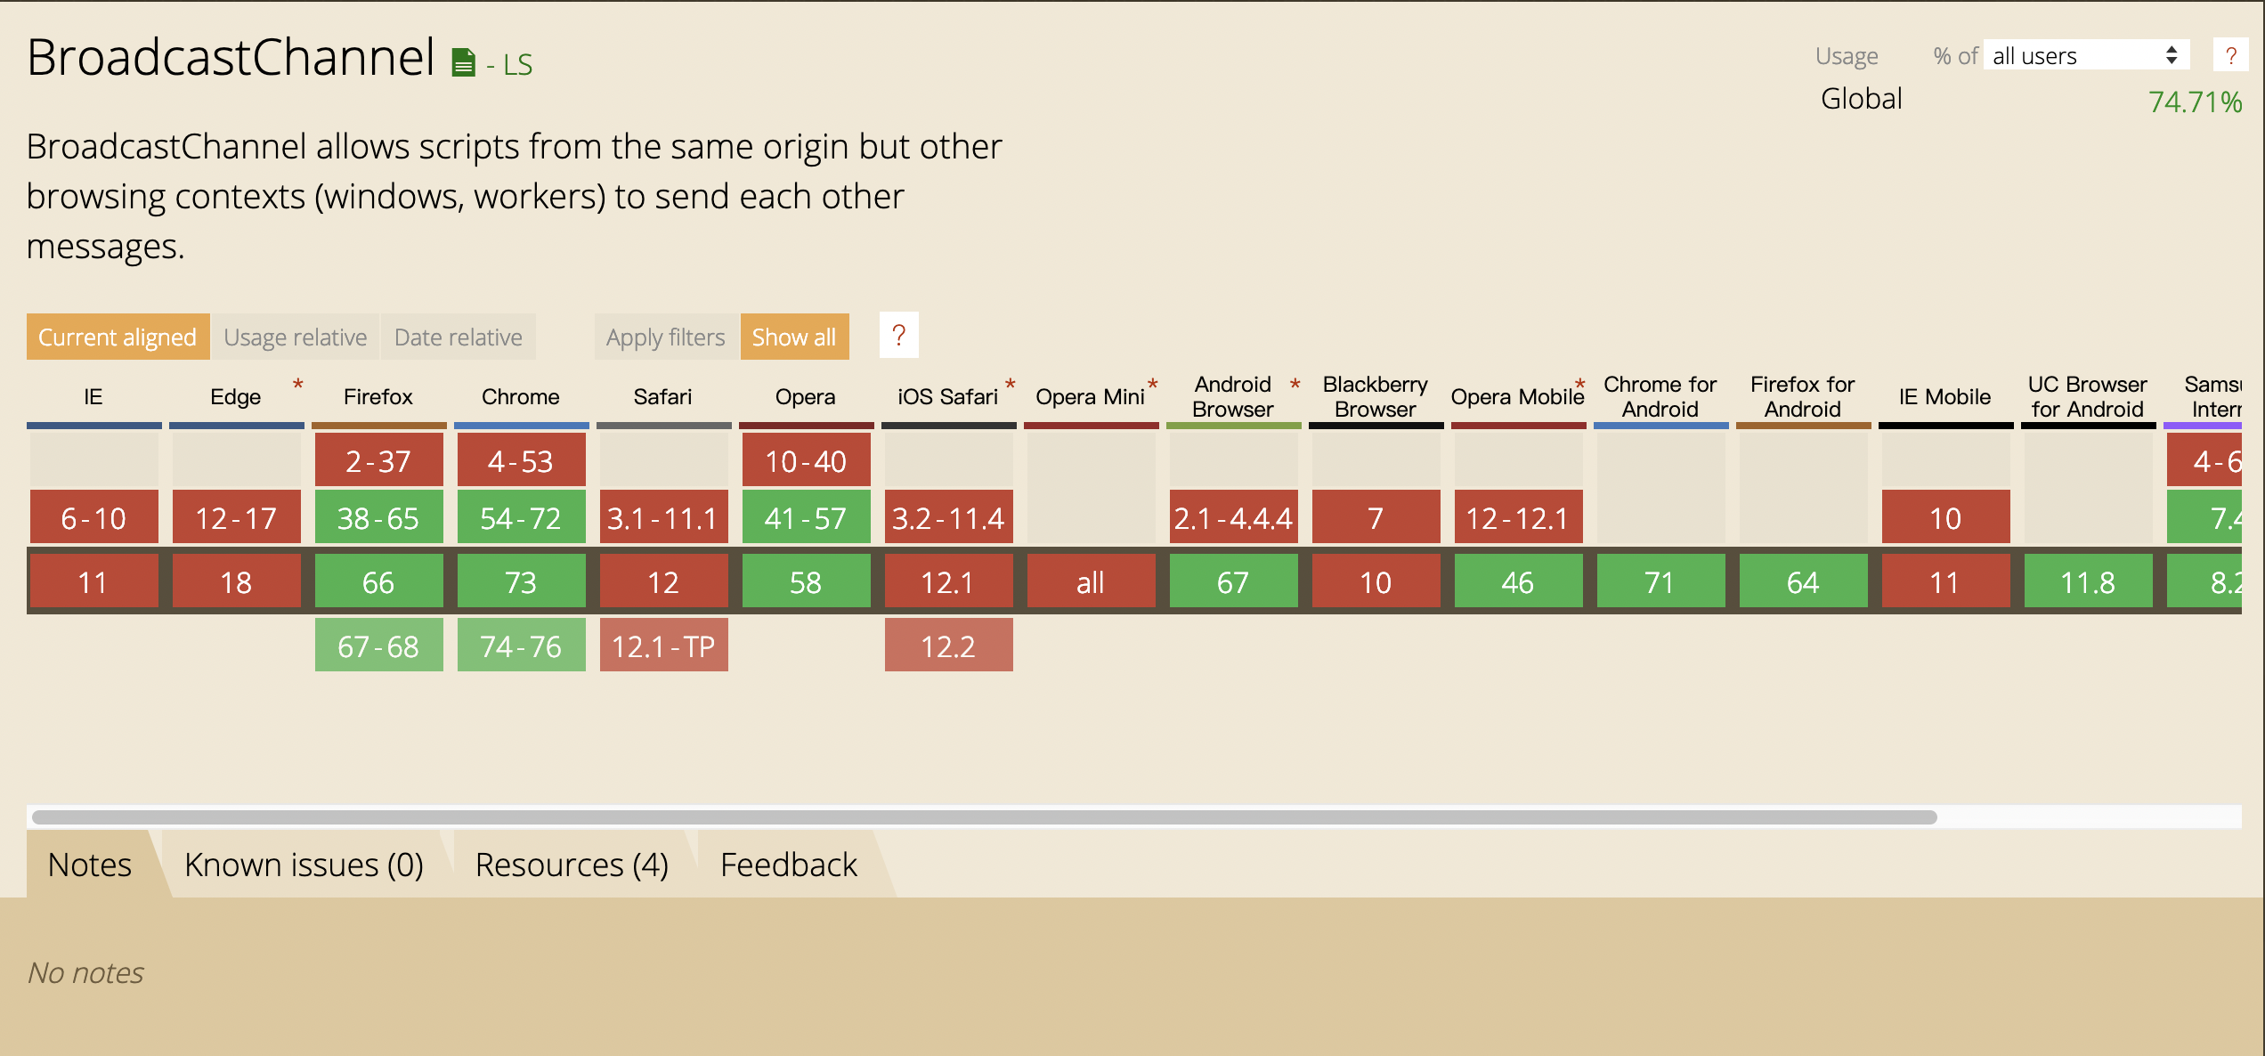Open the usage help question mark
The image size is (2265, 1056).
2230,56
